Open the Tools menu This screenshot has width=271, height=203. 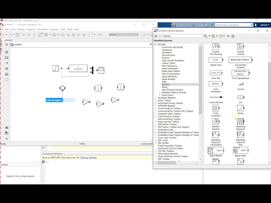(69, 29)
